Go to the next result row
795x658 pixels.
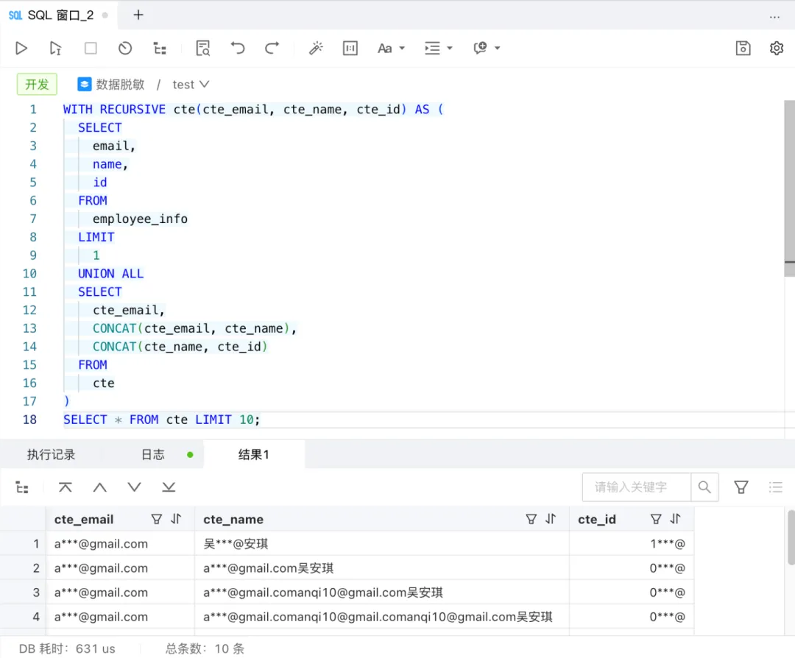[x=134, y=487]
